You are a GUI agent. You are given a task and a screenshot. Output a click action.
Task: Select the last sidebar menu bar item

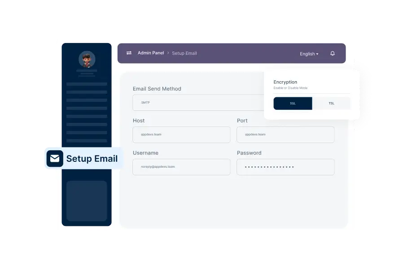coord(87,141)
